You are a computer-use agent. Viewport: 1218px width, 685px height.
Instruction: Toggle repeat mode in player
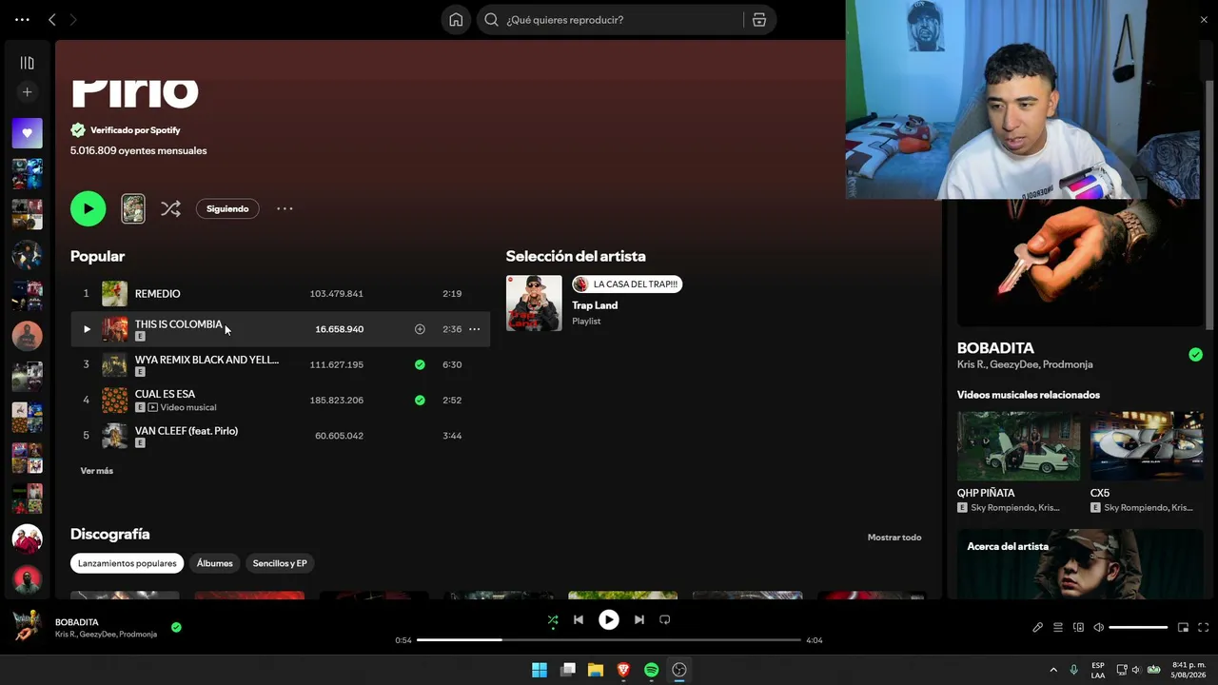[665, 620]
